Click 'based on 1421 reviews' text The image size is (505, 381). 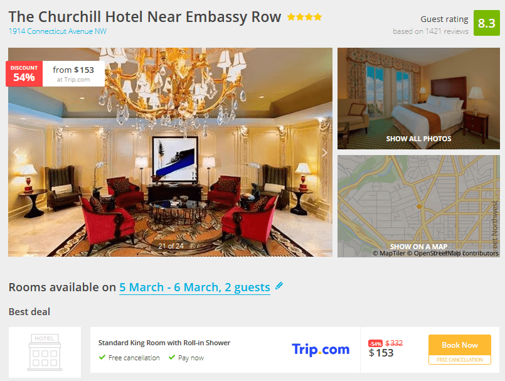(x=430, y=31)
